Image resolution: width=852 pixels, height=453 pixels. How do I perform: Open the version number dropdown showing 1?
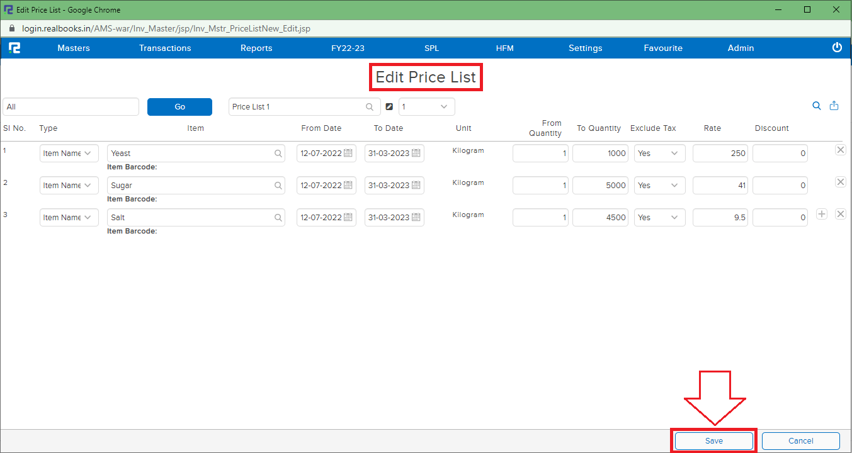tap(426, 107)
